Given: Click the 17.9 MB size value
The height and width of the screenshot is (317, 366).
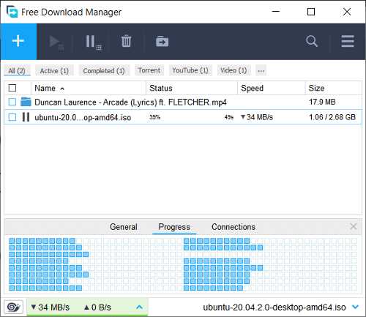Looking at the screenshot, I should (322, 102).
